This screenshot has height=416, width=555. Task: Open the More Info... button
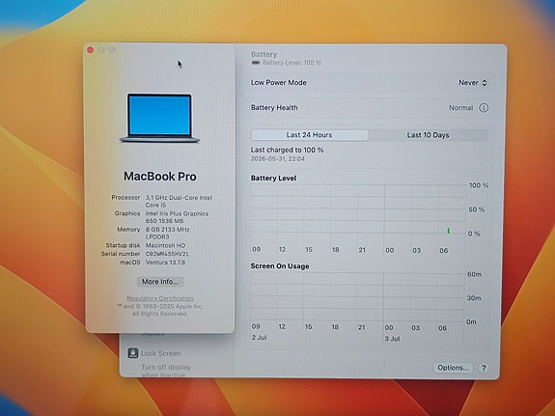tap(160, 282)
